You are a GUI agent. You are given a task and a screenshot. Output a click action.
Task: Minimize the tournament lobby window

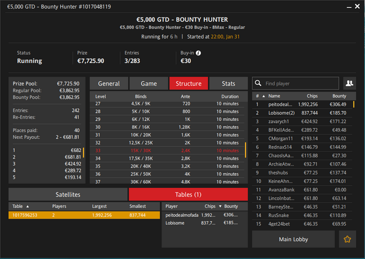tap(349, 7)
